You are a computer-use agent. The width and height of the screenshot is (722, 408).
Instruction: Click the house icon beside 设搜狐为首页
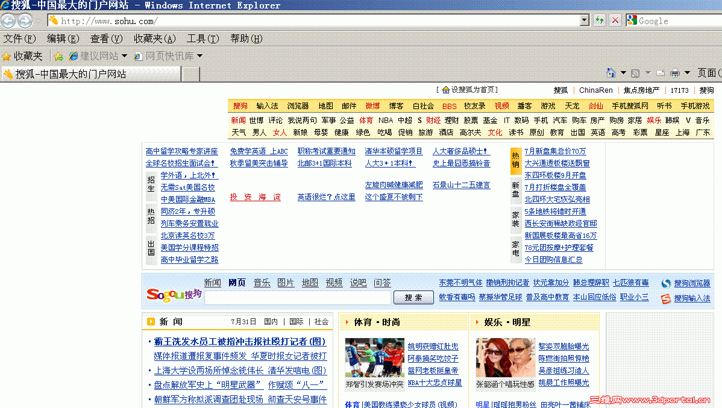point(446,90)
